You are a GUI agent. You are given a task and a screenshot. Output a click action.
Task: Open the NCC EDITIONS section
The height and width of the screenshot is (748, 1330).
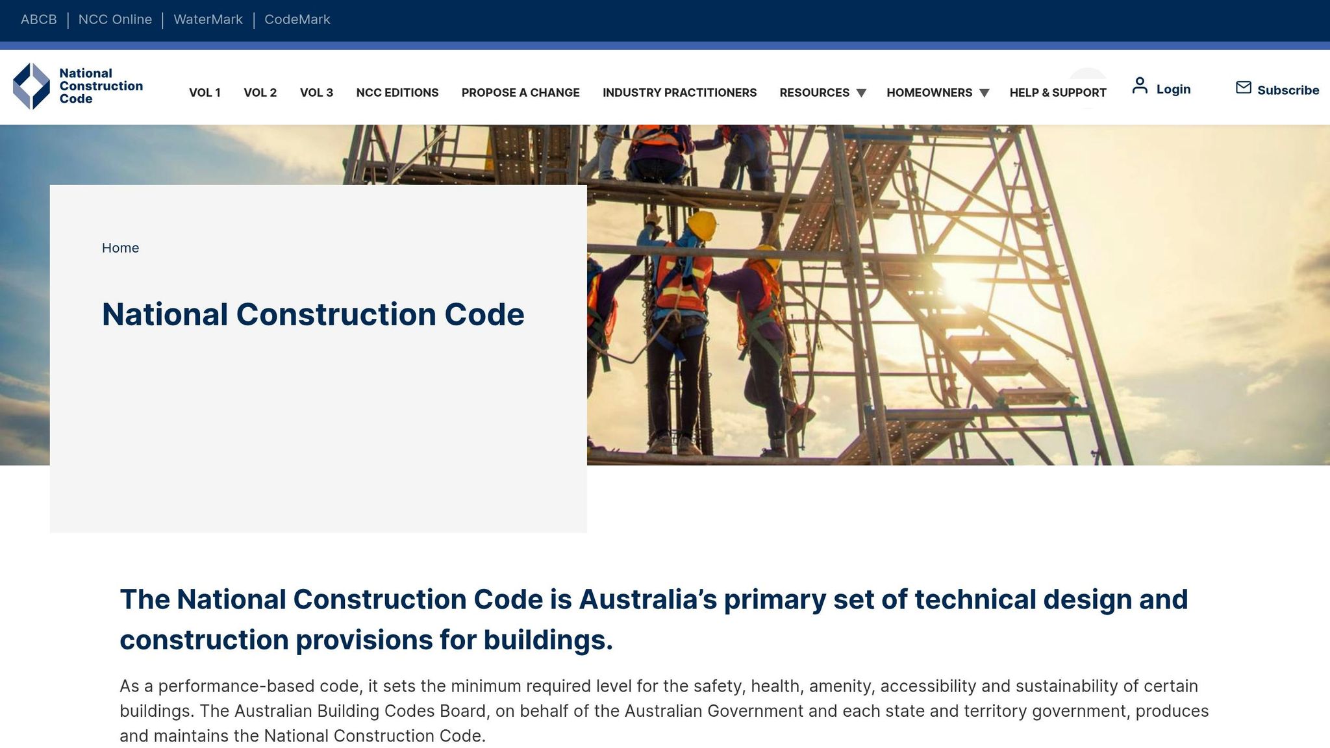397,93
